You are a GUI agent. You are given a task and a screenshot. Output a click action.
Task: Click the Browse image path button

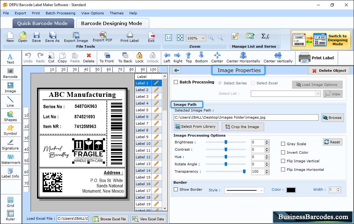tap(332, 118)
